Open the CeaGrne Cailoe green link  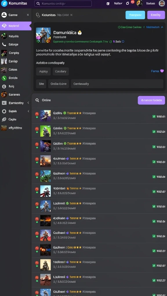click(130, 27)
